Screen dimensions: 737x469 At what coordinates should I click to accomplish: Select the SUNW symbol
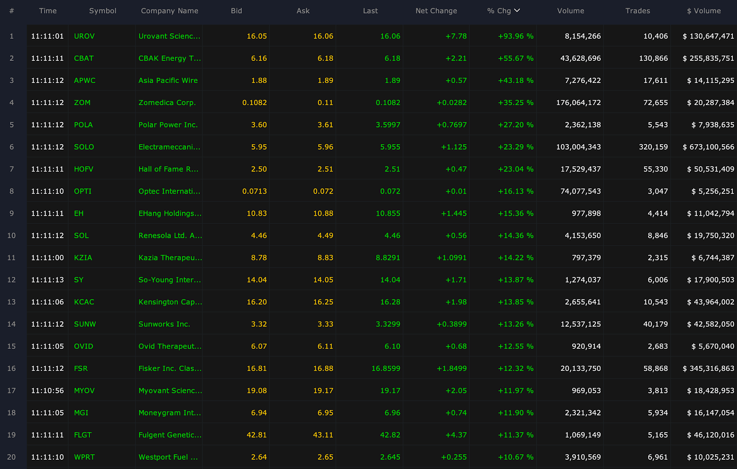click(85, 324)
